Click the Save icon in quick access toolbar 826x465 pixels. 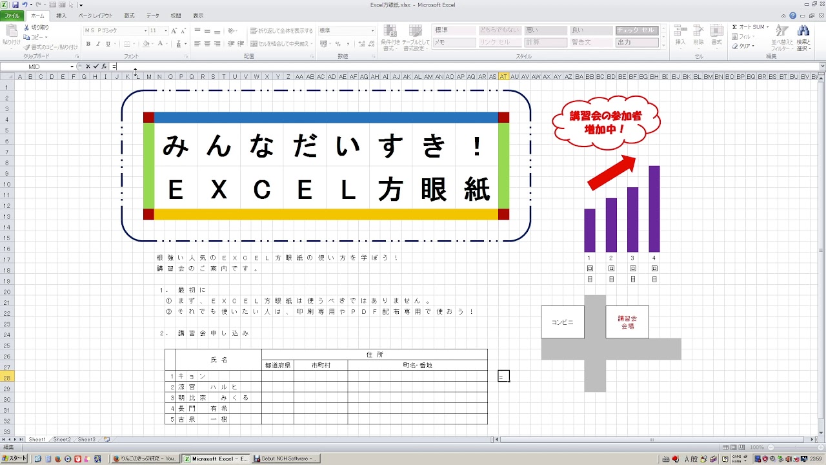[x=15, y=5]
